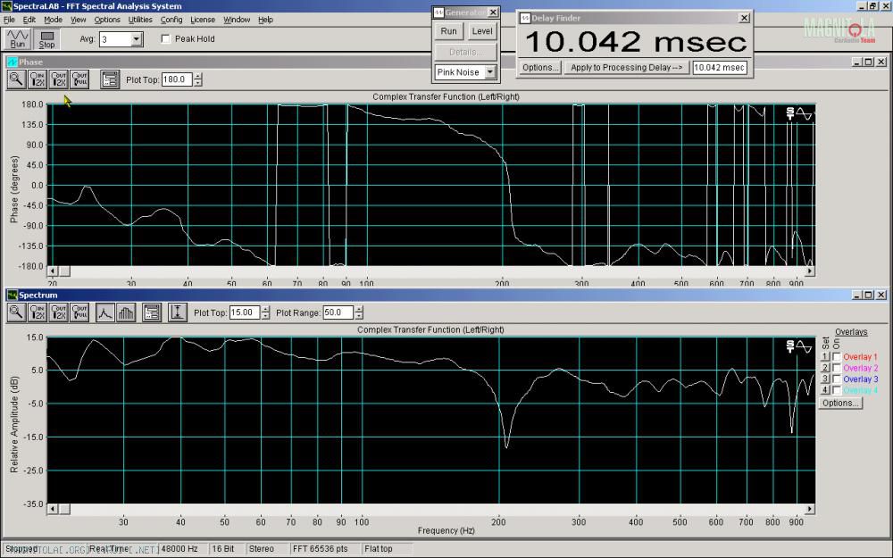
Task: Click Set button 2 for Overlay 2
Action: (824, 368)
